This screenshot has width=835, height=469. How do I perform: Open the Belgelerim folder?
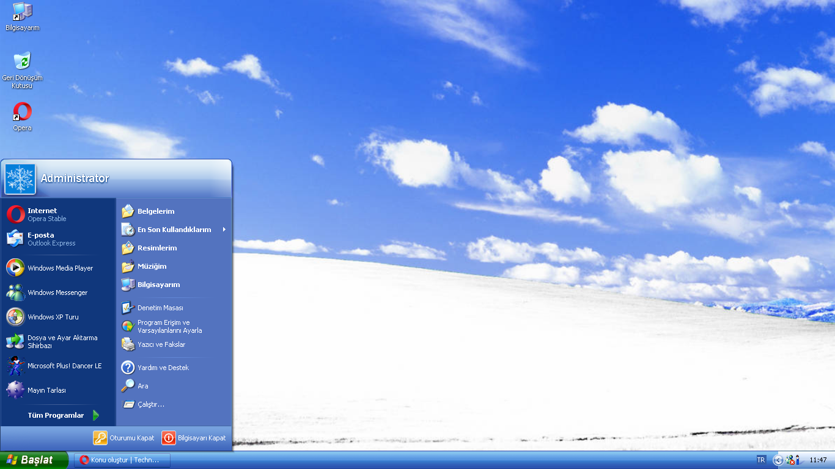pos(174,211)
